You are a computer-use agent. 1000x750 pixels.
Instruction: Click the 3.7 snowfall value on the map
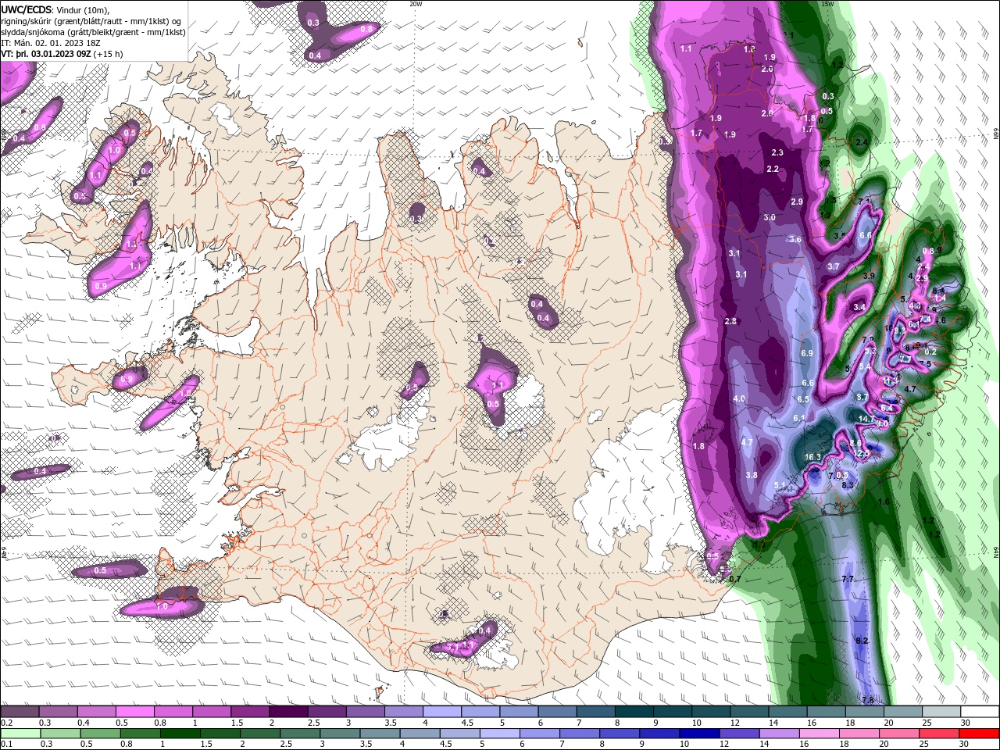pos(834,266)
